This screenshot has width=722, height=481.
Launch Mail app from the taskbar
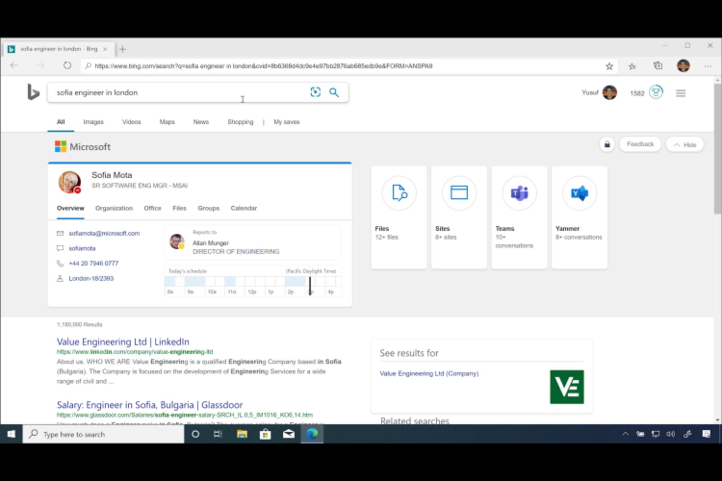288,434
